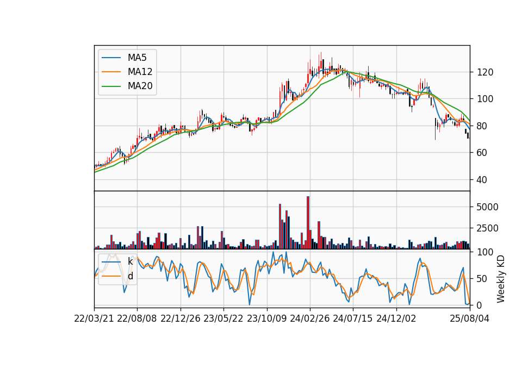The width and height of the screenshot is (522, 375).
Task: Click the 25/08/04 date tick label
Action: [x=470, y=318]
